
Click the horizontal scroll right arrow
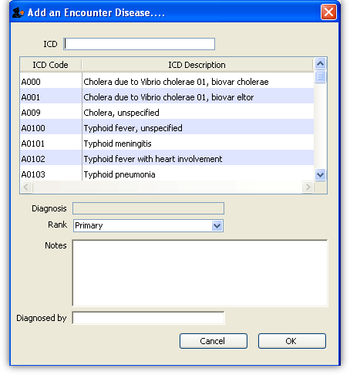coord(308,187)
